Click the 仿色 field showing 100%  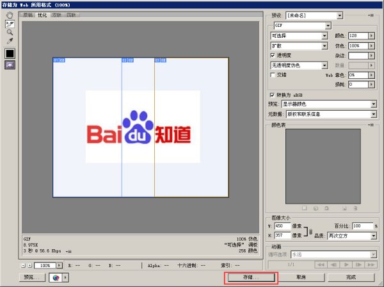pos(358,46)
